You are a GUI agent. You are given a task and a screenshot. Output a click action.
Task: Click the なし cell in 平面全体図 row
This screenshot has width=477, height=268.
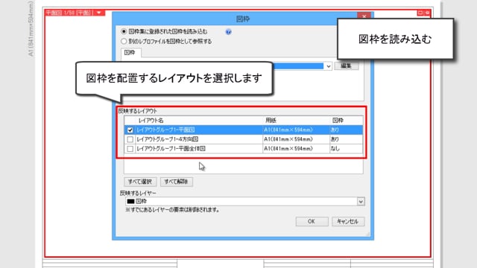point(346,149)
